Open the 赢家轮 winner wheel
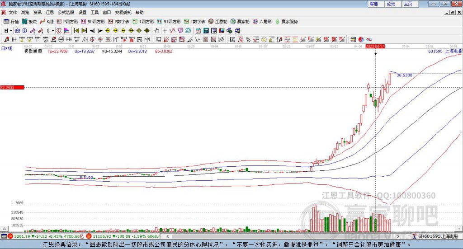This screenshot has height=249, width=463. (x=240, y=22)
